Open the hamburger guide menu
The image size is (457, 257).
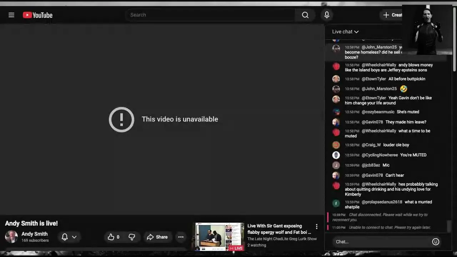coord(11,15)
